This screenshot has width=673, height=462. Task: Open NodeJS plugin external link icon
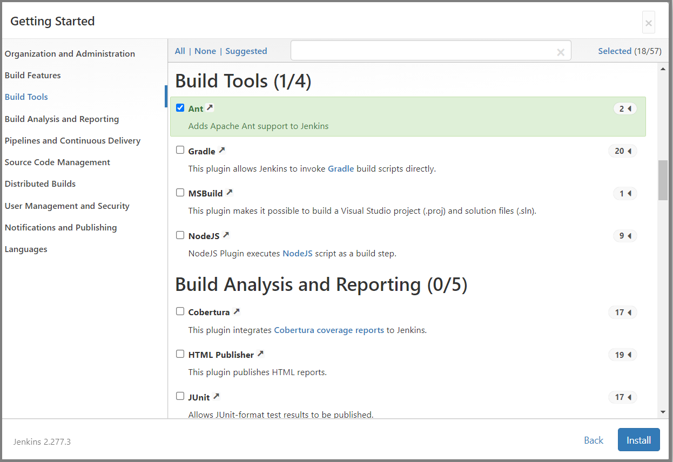226,235
